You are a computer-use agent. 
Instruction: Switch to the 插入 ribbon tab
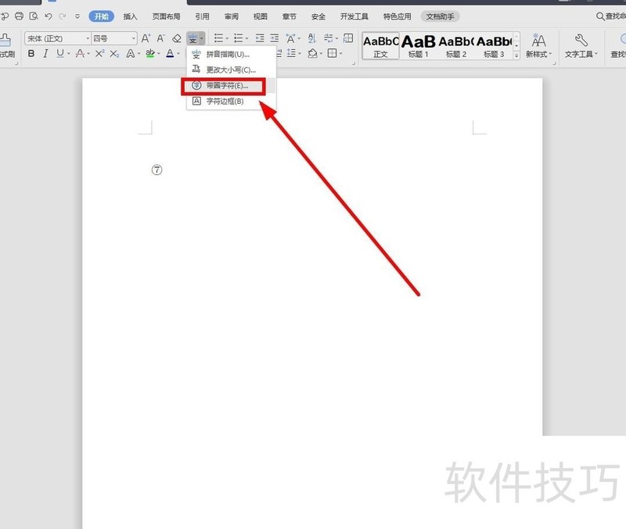(x=130, y=16)
